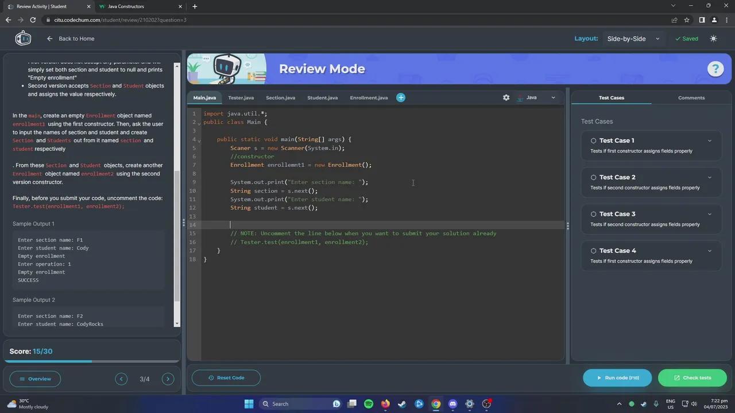Click the Run code button

(x=617, y=377)
